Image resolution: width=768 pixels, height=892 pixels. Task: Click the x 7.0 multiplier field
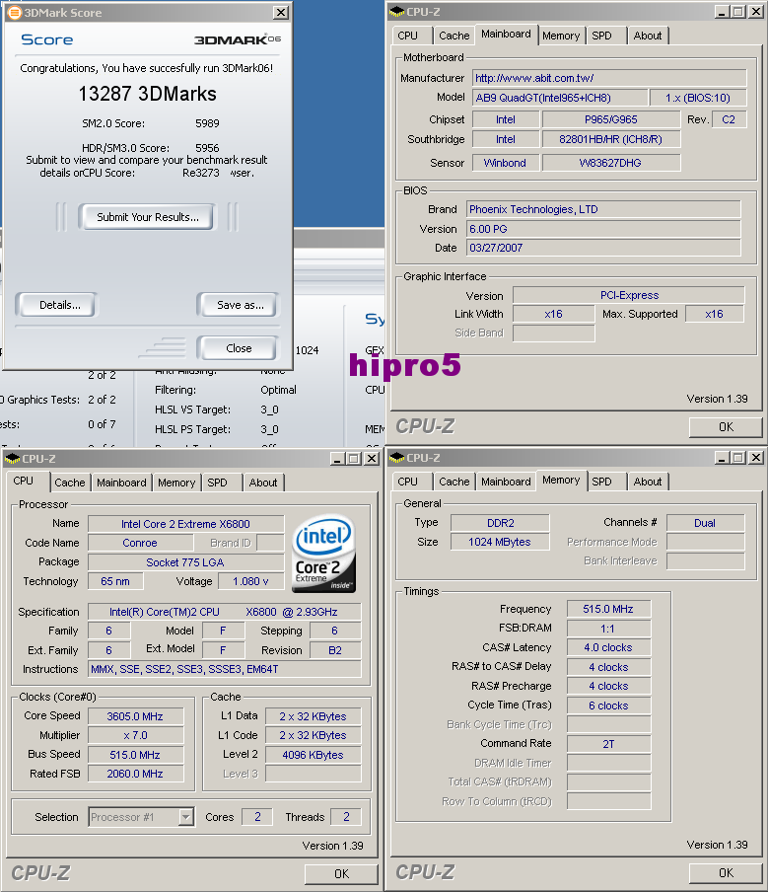pyautogui.click(x=135, y=735)
